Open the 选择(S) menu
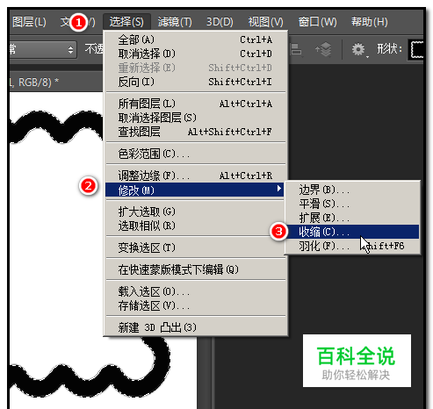This screenshot has height=409, width=433. pyautogui.click(x=126, y=22)
